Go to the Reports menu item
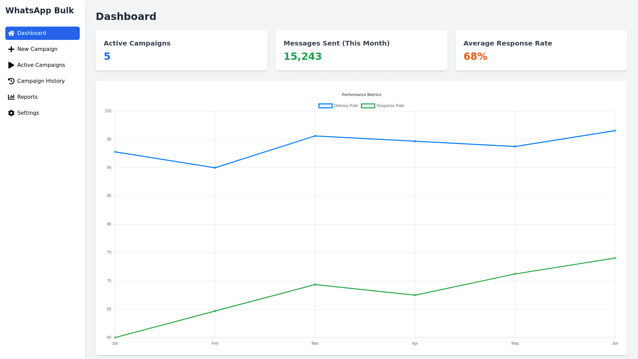638x359 pixels. click(27, 97)
